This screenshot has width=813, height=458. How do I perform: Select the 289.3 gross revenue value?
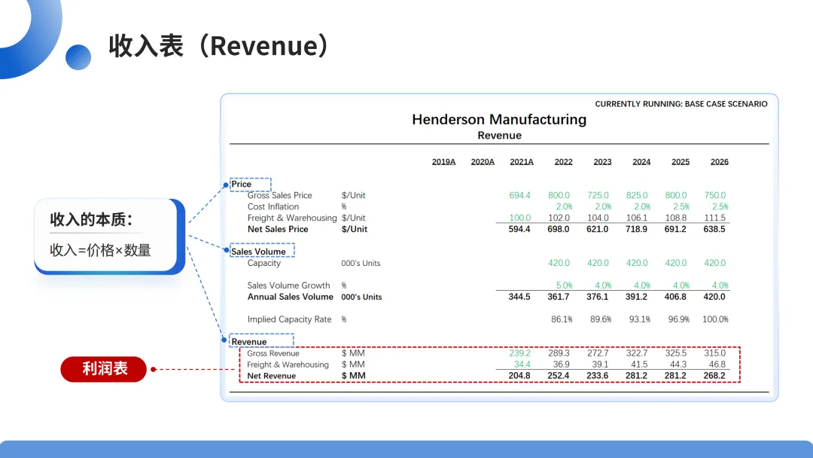[559, 353]
